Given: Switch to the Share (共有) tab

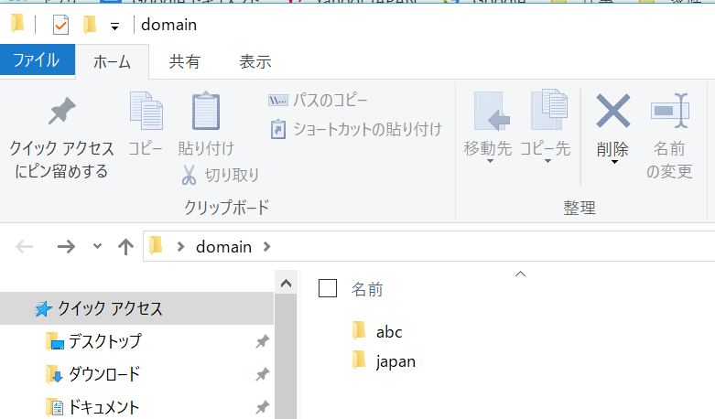Looking at the screenshot, I should coord(184,61).
